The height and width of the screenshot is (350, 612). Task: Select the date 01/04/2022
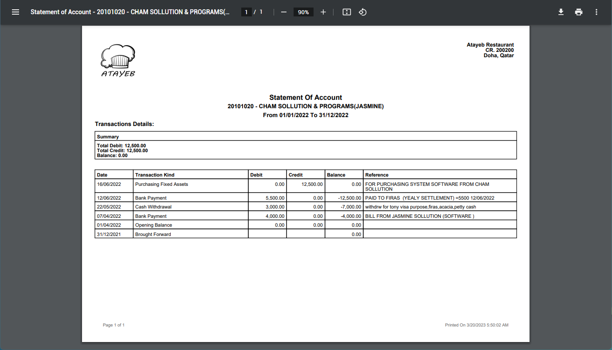click(x=109, y=225)
